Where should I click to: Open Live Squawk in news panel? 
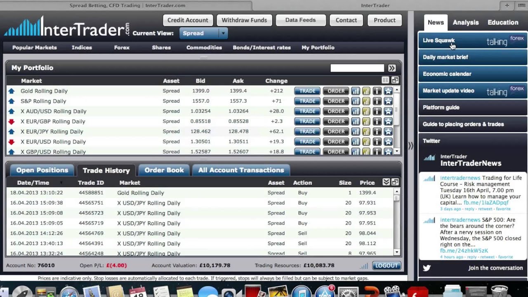click(x=472, y=40)
